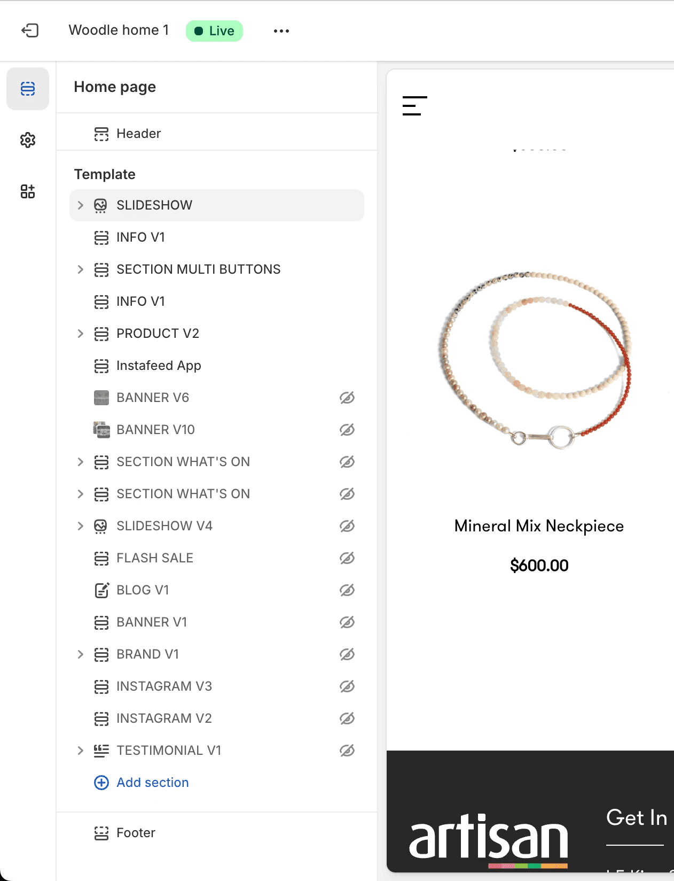Select the BANNER V6 section label
The height and width of the screenshot is (881, 674).
[x=153, y=398]
